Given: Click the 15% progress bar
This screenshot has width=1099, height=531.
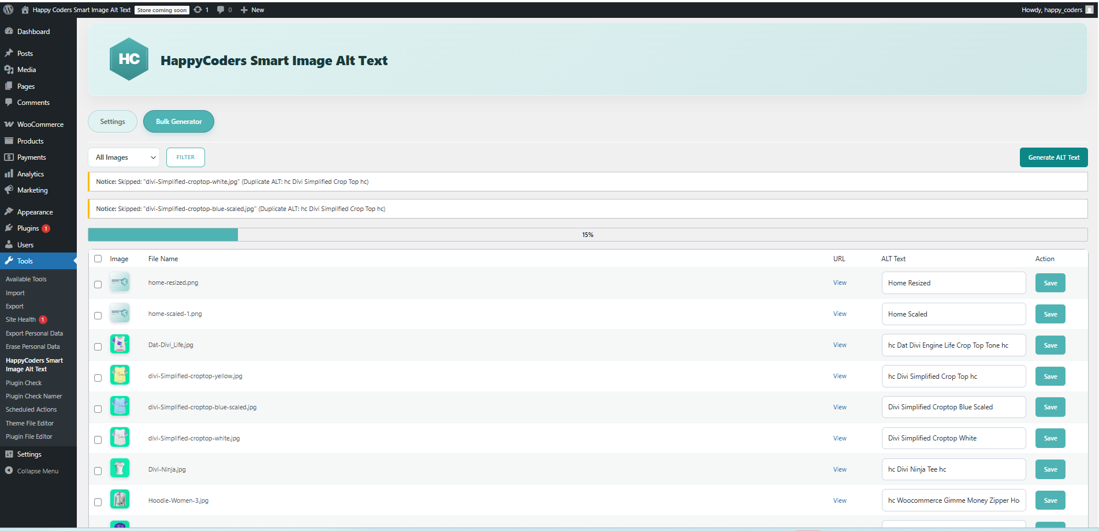Looking at the screenshot, I should pos(587,235).
